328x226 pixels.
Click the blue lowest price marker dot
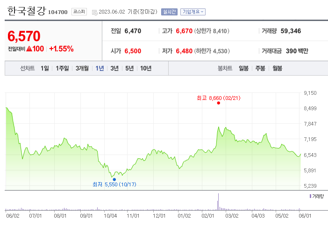coord(114,179)
